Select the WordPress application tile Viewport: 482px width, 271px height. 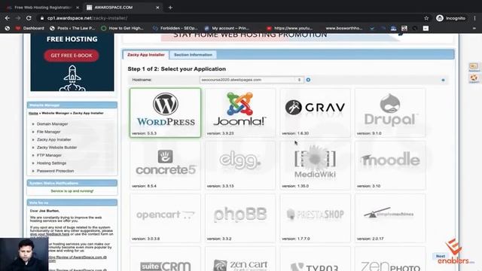click(166, 113)
